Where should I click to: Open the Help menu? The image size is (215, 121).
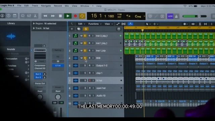tap(99, 6)
